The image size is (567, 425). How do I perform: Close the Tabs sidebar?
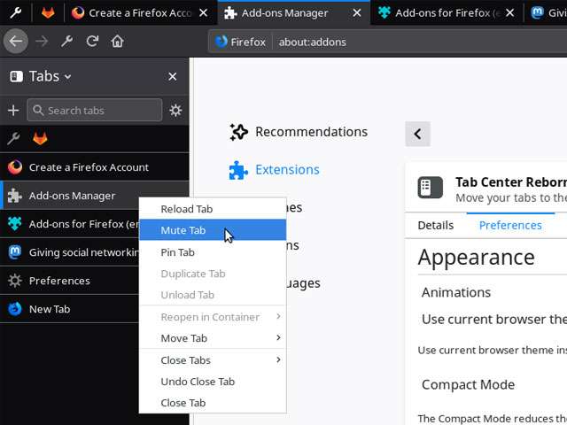coord(173,77)
